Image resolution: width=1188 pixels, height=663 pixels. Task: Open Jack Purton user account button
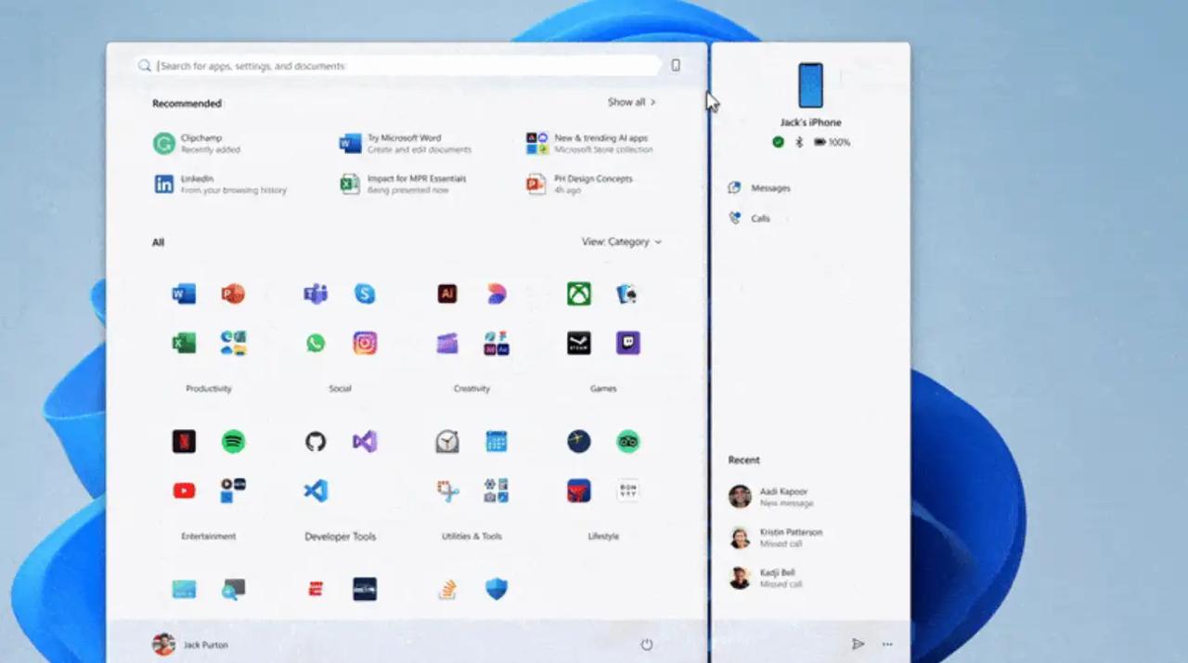[x=190, y=644]
